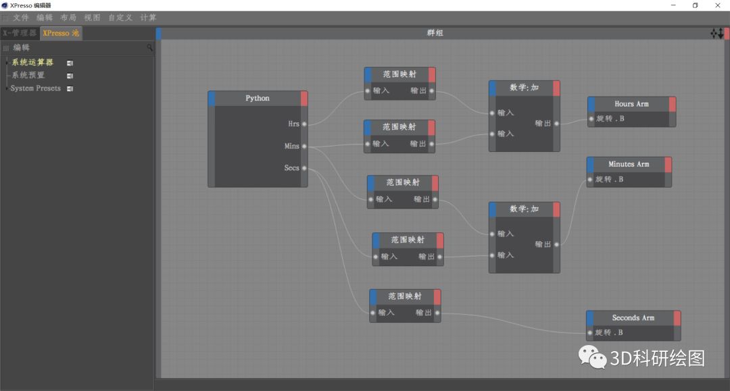This screenshot has width=730, height=391.
Task: Click the XPresso app icon in title bar
Action: pyautogui.click(x=5, y=5)
